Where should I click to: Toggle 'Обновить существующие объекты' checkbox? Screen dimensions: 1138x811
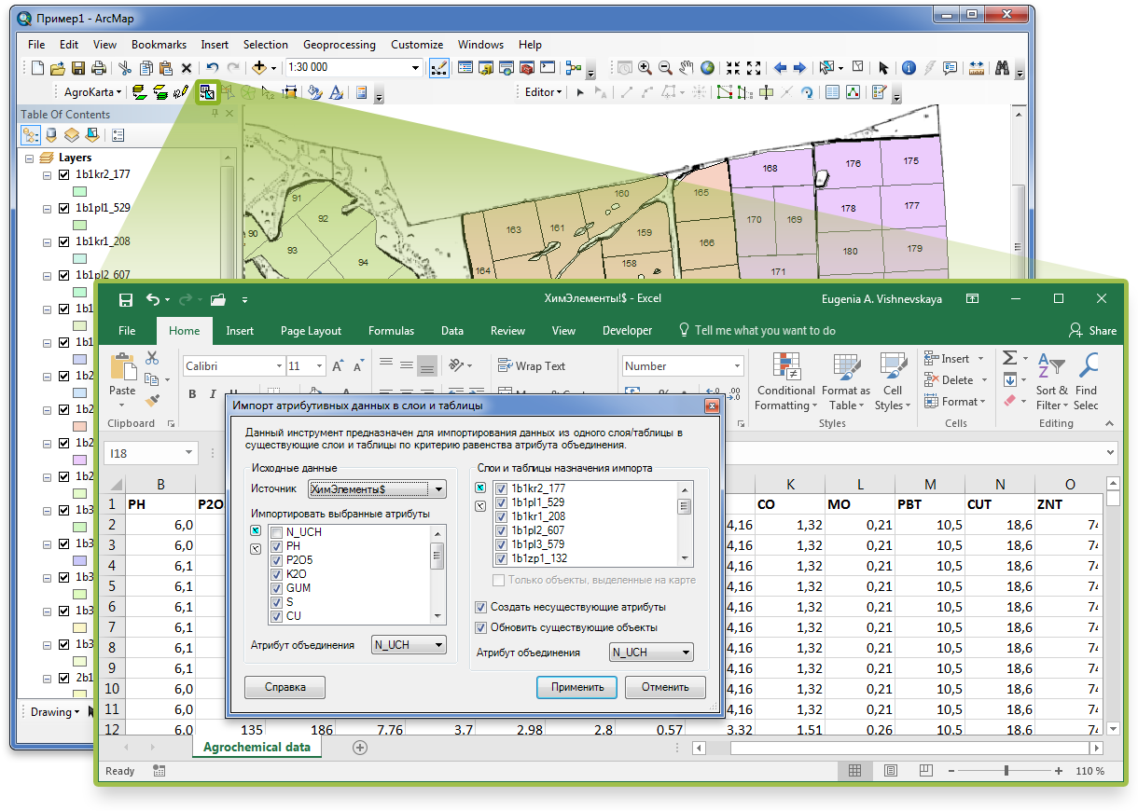point(481,627)
